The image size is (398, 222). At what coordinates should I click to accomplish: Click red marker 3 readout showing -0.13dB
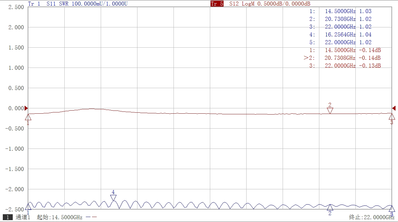point(345,66)
